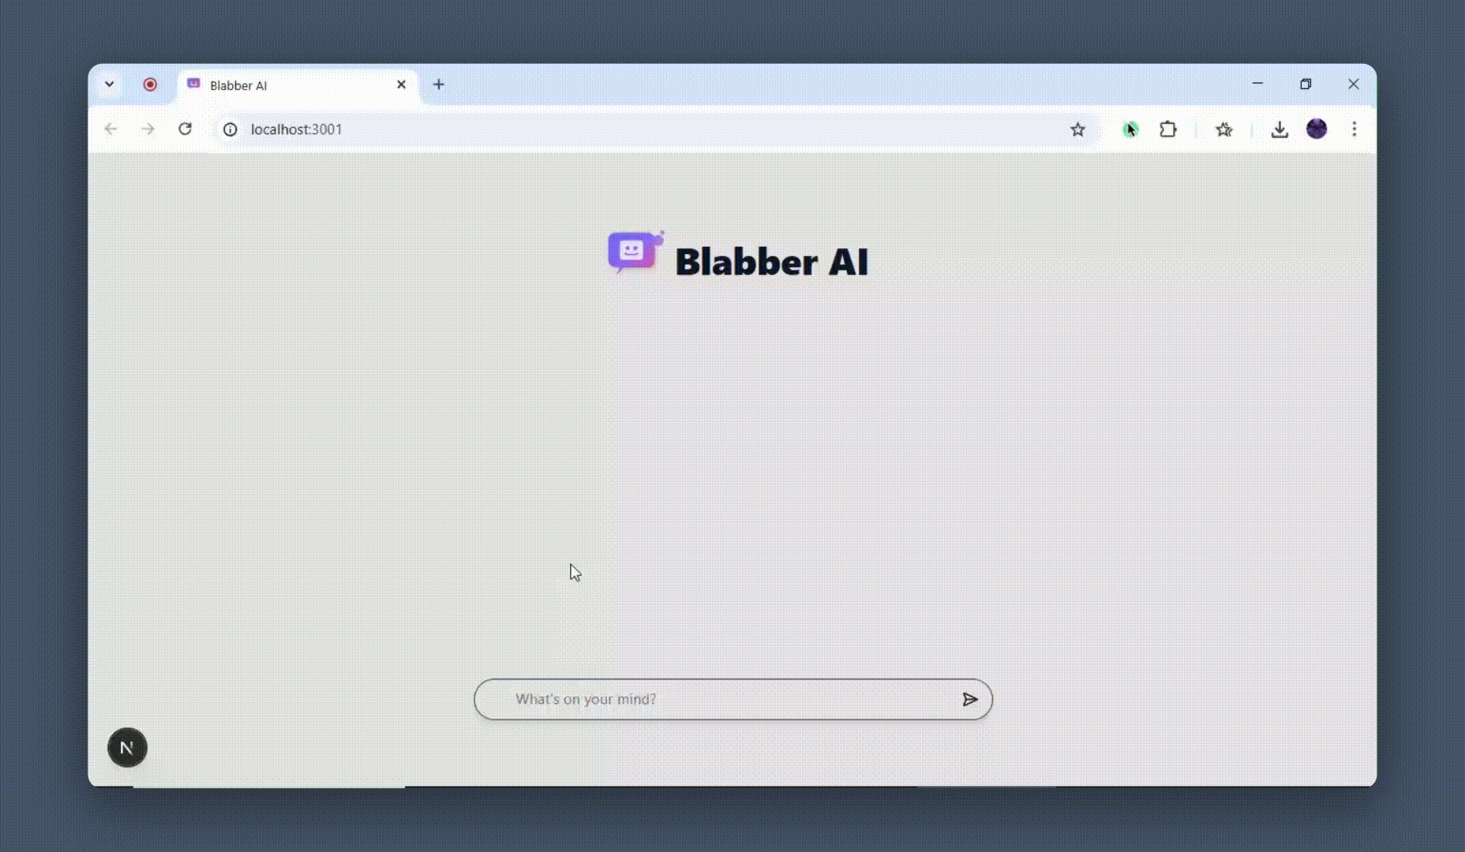Toggle the bookmark star for this page

pos(1078,129)
